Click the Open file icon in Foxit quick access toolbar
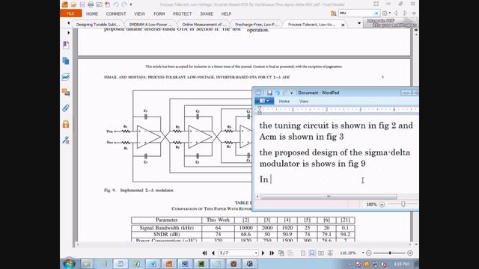 tap(73, 4)
